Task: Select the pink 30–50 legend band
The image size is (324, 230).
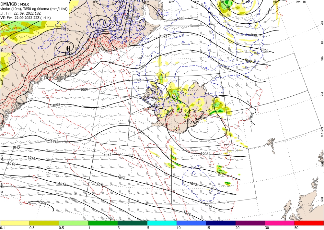Action: click(x=280, y=223)
